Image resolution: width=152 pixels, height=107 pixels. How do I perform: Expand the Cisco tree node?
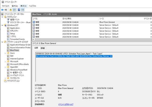click(x=5, y=53)
